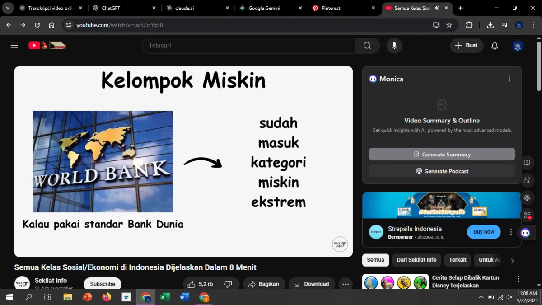Open Chrome extensions puzzle icon

469,25
